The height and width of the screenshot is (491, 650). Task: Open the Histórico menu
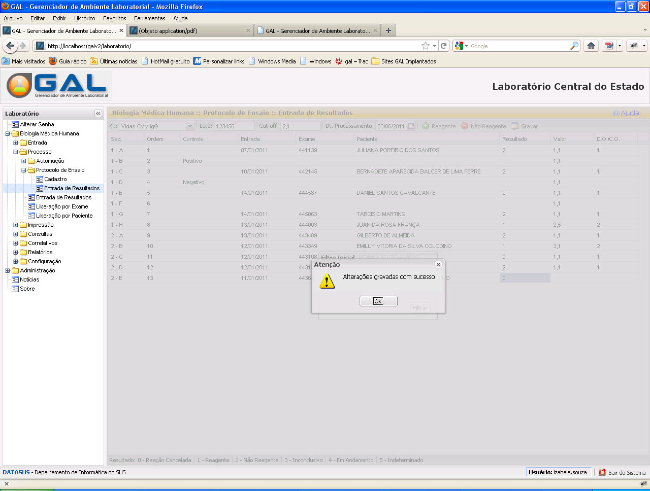coord(84,18)
